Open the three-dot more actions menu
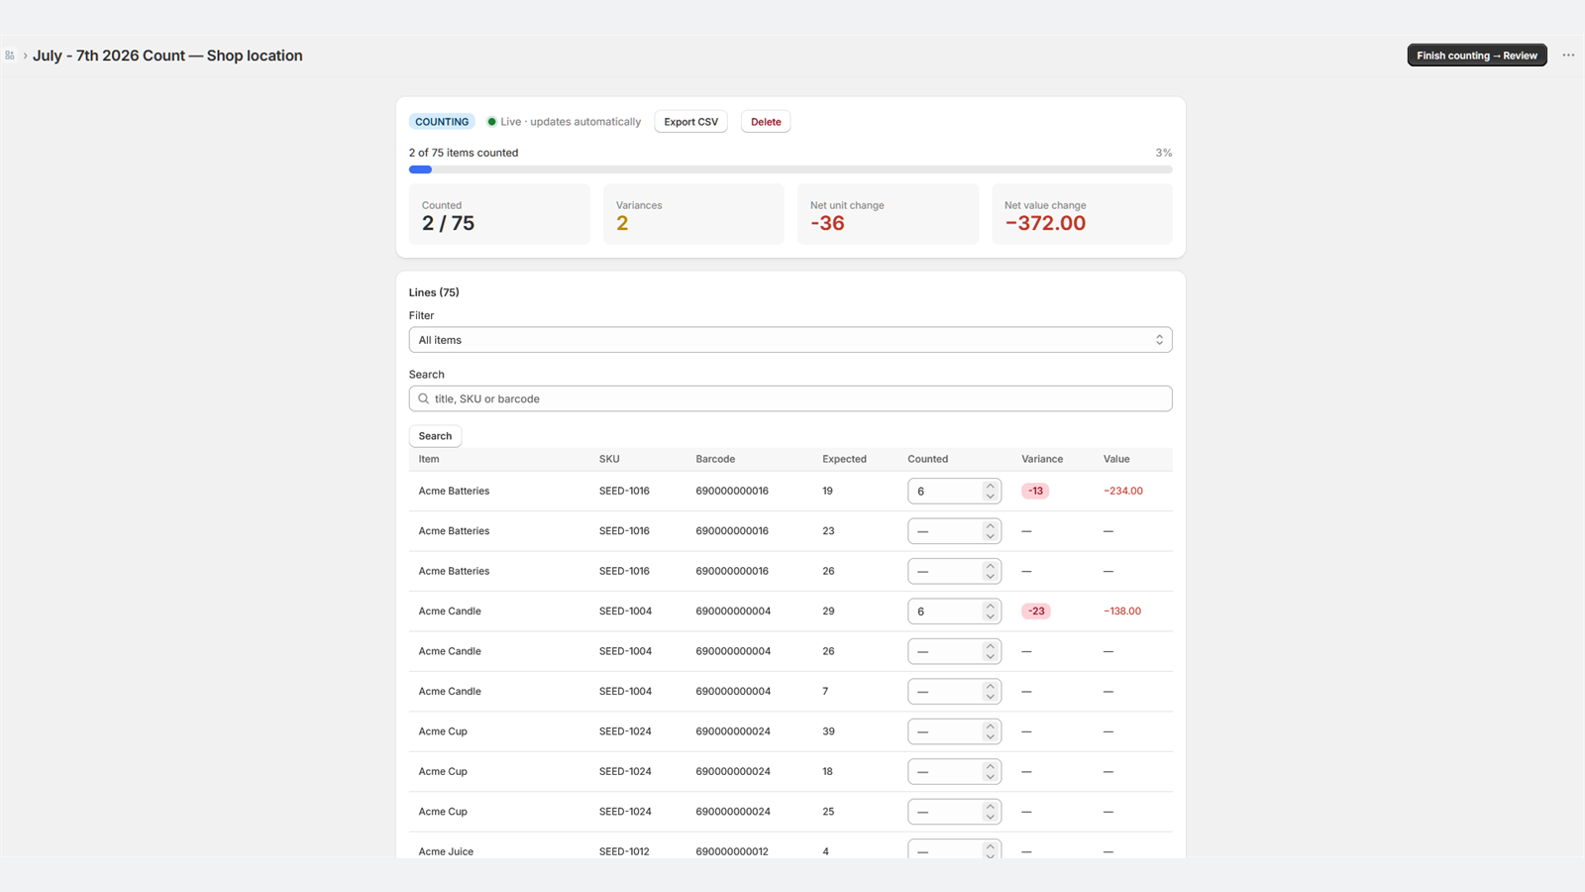This screenshot has width=1585, height=892. click(1568, 56)
